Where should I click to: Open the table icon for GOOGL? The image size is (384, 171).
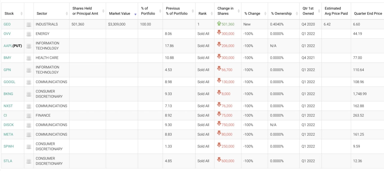29,82
